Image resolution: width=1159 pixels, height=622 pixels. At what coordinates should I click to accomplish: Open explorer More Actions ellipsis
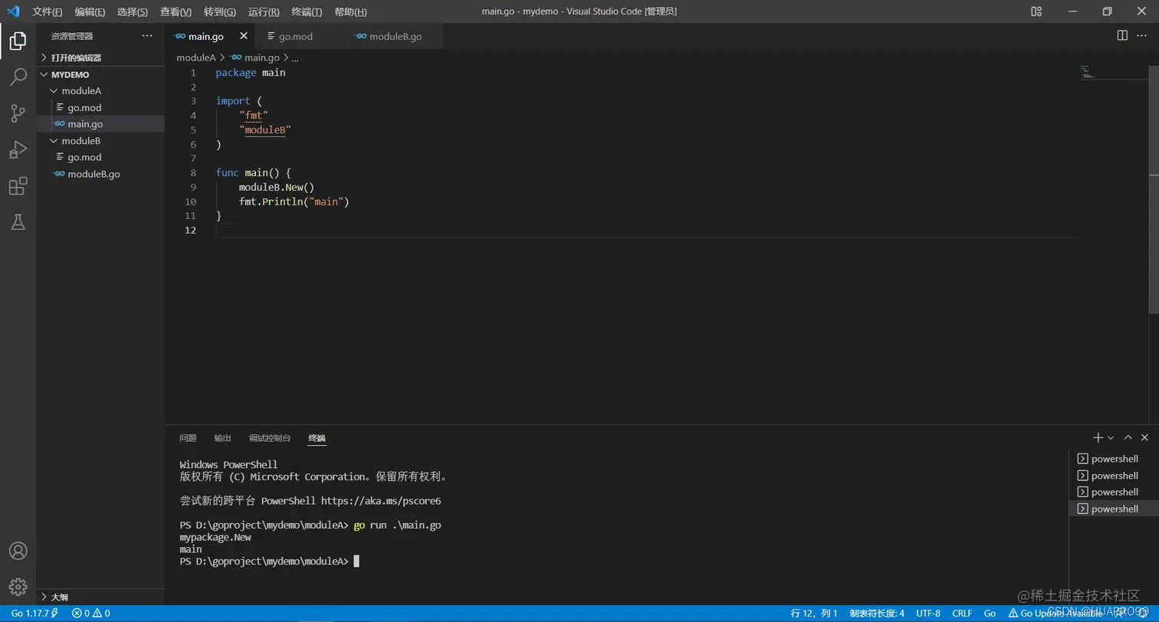147,36
